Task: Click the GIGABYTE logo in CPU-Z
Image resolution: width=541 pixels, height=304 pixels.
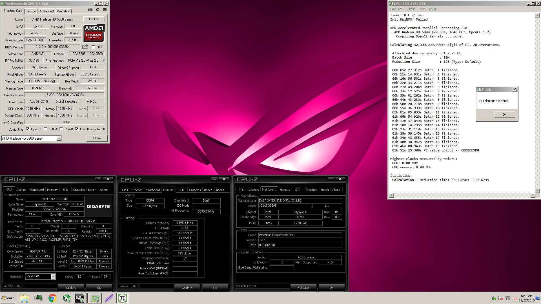Action: (98, 206)
